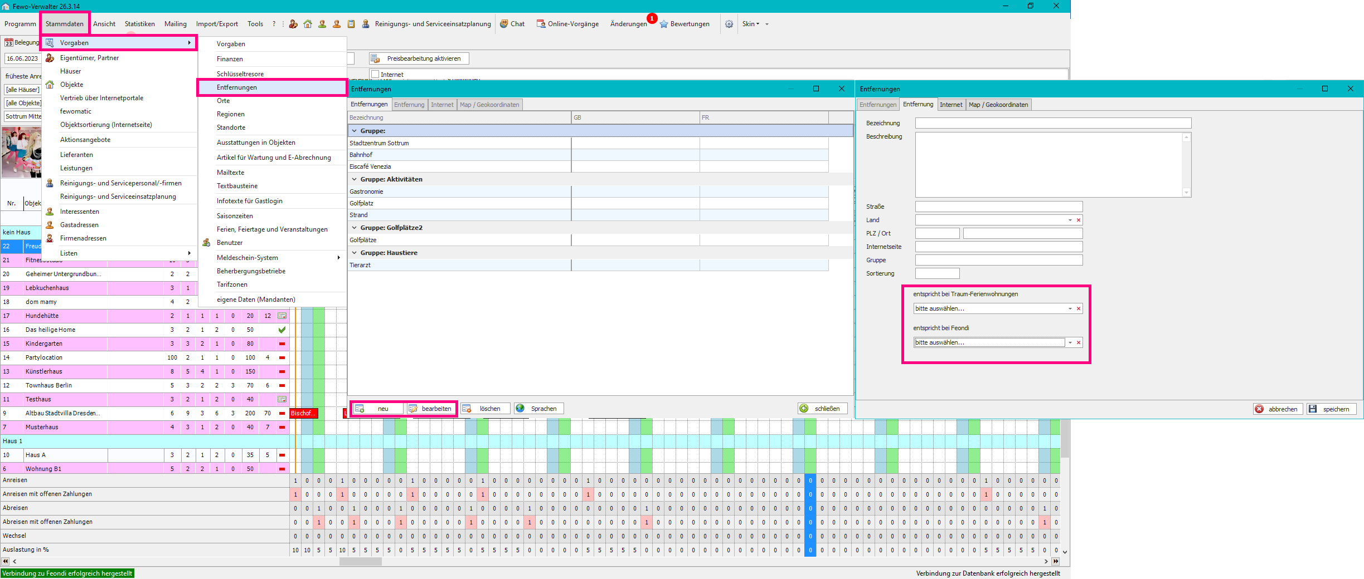1364x579 pixels.
Task: Open the Feondi bitte auswählen dropdown
Action: point(1070,343)
